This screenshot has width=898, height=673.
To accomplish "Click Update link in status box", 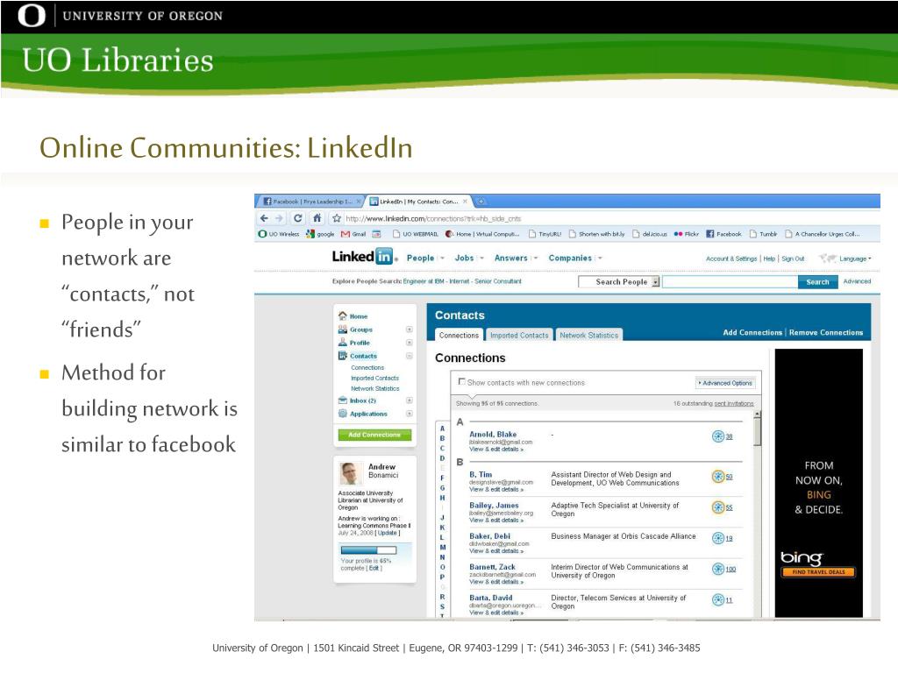I will [387, 533].
